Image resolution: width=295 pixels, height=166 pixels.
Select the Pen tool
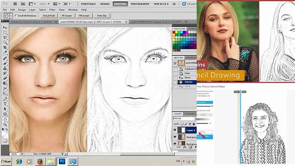click(5, 99)
